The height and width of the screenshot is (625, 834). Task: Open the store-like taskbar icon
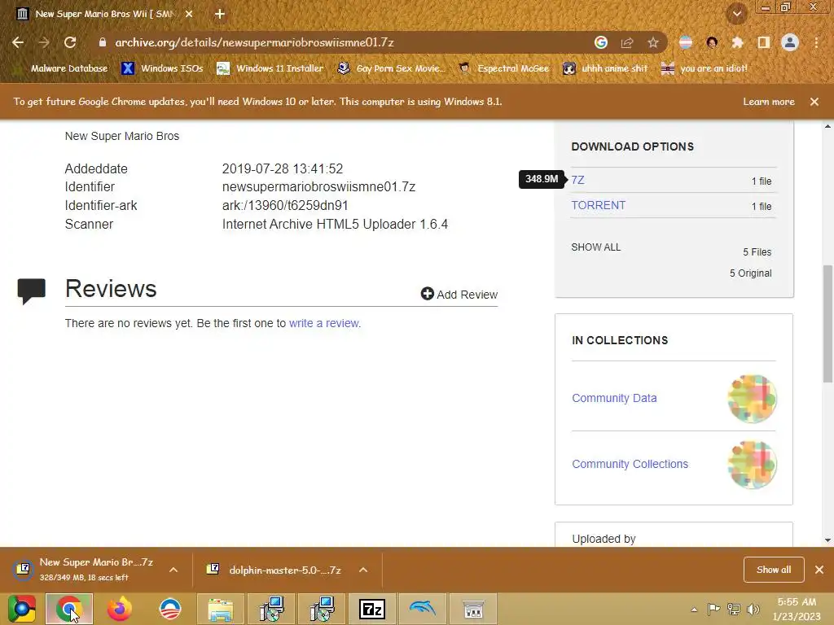(473, 609)
